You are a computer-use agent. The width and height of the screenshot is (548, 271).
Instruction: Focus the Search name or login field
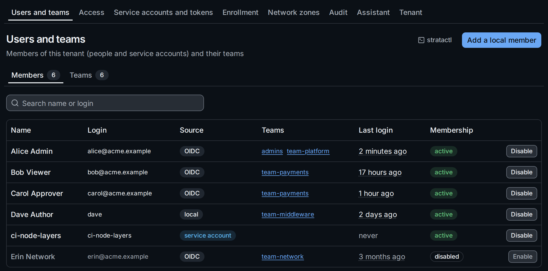click(105, 103)
